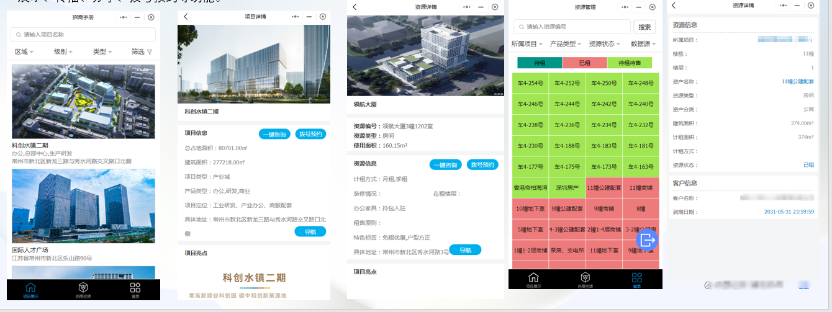Open more-options dots in 招商手册 header
Image resolution: width=832 pixels, height=312 pixels.
(x=124, y=17)
